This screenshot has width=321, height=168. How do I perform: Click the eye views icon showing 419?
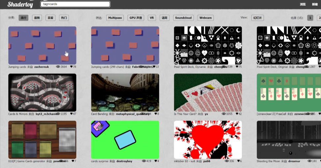coord(144,161)
